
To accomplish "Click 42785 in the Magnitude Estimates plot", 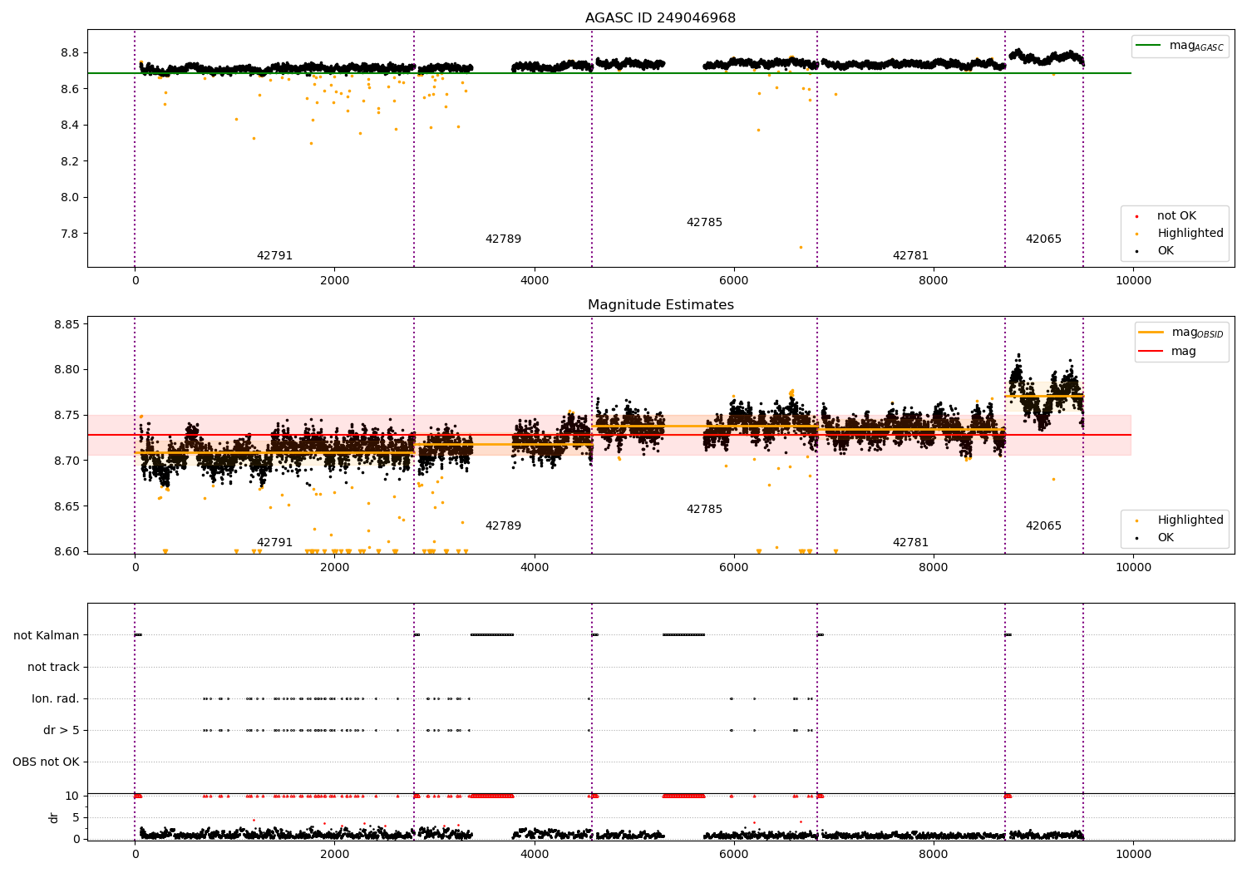I will tap(704, 510).
